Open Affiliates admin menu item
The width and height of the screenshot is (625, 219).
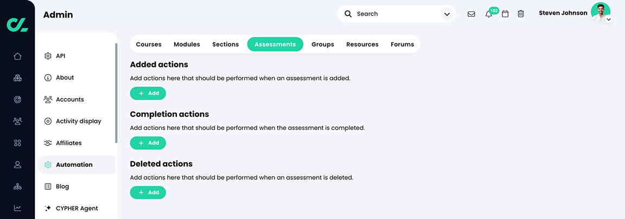(76, 143)
